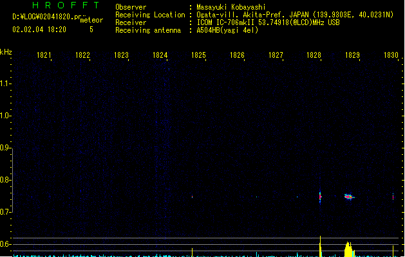Click the HROFFT title text

(x=66, y=5)
